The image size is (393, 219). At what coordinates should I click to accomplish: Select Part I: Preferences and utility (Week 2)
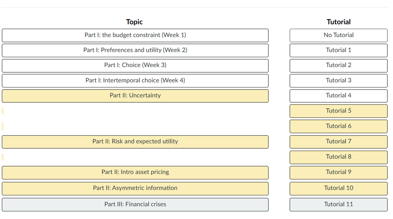pyautogui.click(x=135, y=50)
